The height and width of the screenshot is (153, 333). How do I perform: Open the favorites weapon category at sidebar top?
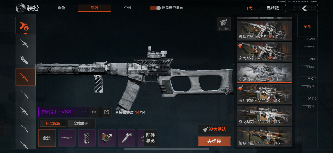coord(26,25)
